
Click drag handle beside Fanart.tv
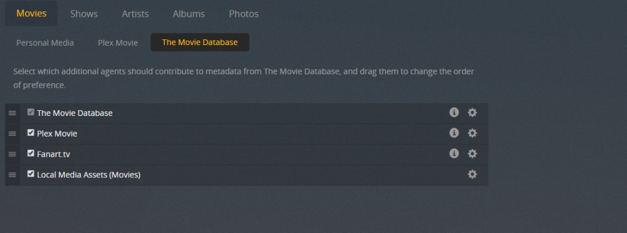tap(13, 154)
